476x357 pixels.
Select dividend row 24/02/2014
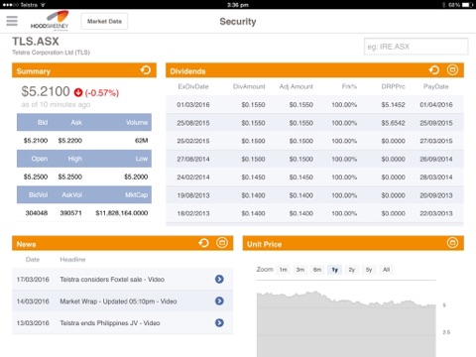pyautogui.click(x=314, y=178)
